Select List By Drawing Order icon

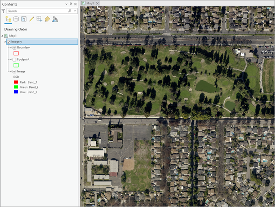pyautogui.click(x=8, y=19)
